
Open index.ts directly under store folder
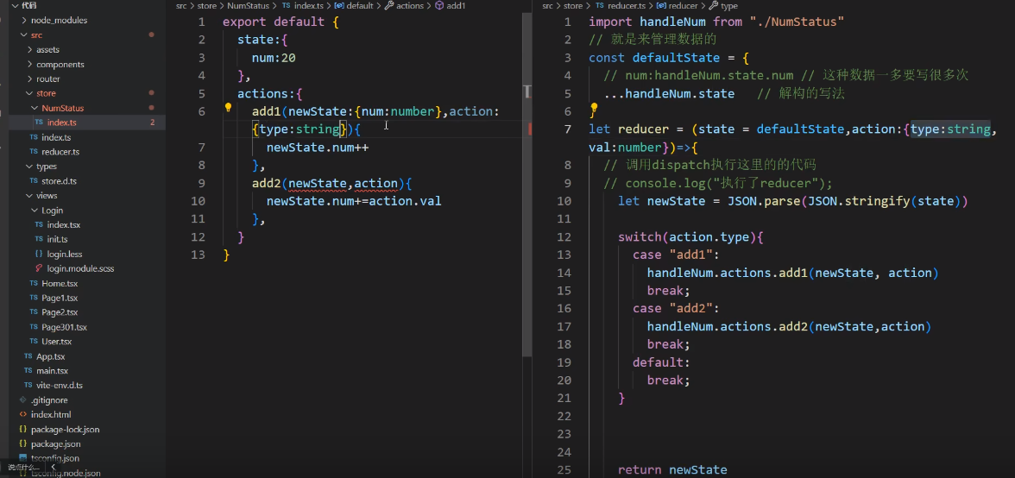click(x=56, y=137)
